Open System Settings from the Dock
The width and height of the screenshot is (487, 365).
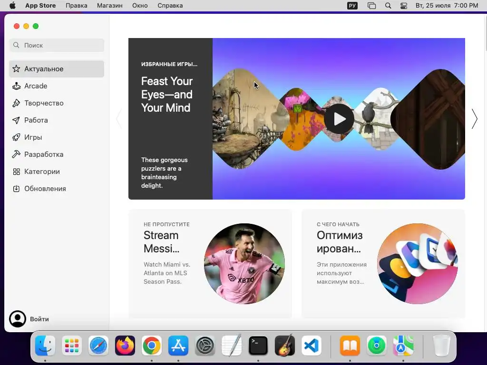[205, 346]
